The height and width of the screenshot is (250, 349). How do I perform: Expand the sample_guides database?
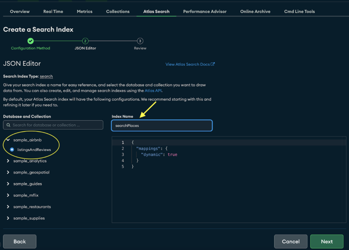point(8,184)
